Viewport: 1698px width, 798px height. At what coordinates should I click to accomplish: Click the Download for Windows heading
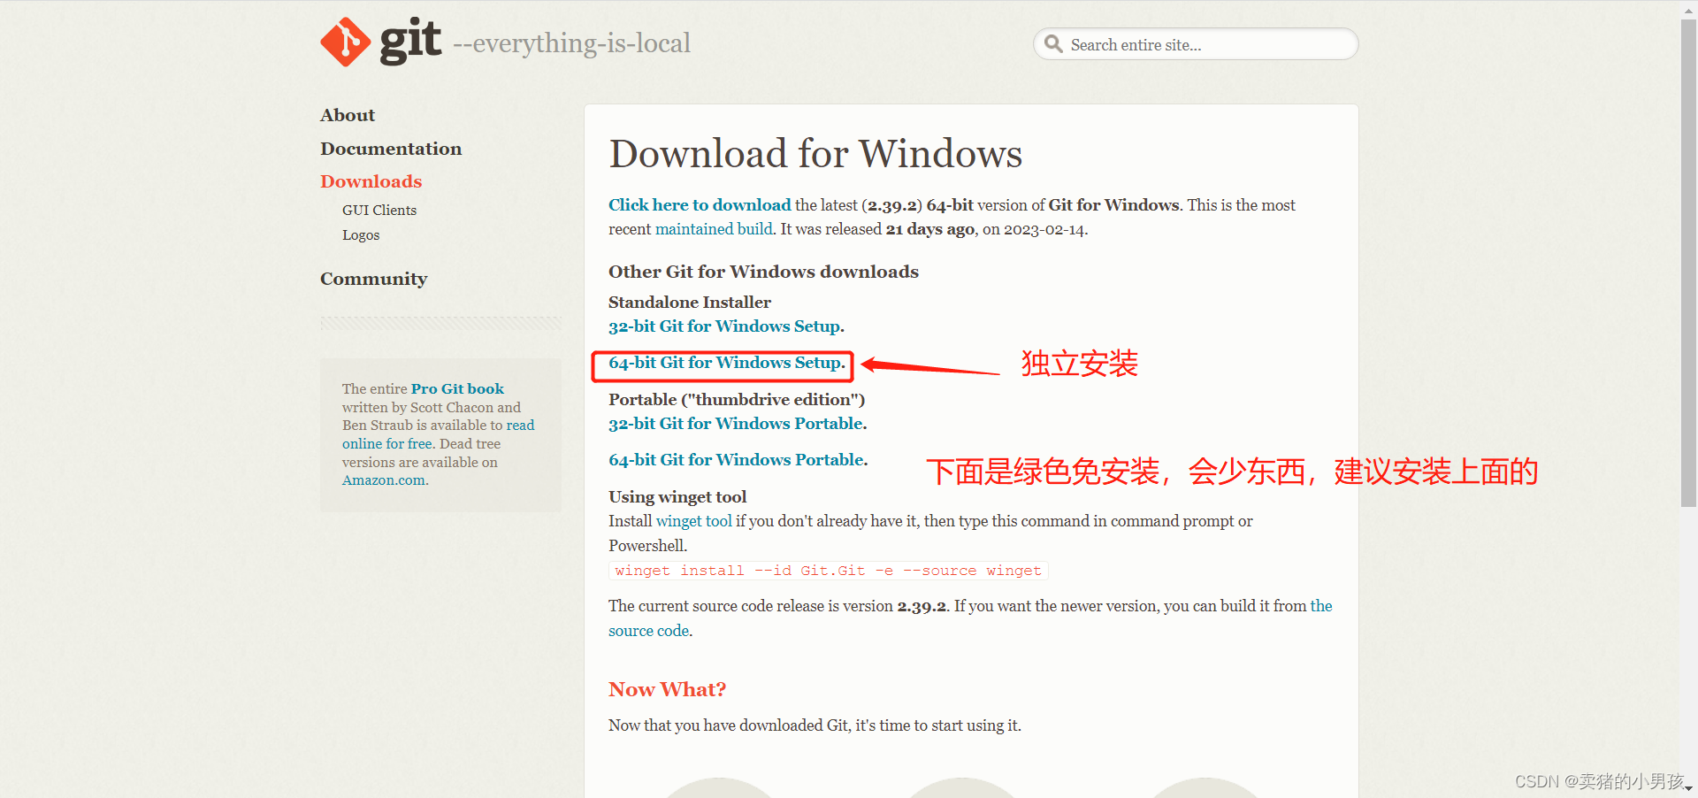[815, 154]
